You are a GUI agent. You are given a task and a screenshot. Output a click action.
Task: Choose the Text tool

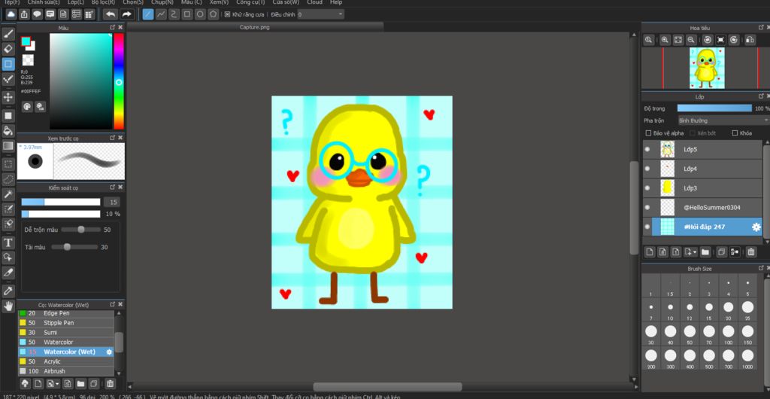[x=8, y=242]
